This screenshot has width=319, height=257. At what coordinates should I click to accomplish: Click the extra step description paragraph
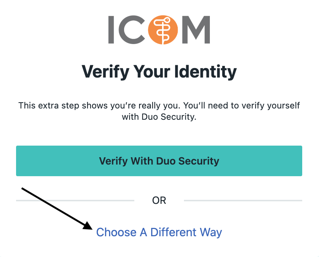click(x=159, y=111)
